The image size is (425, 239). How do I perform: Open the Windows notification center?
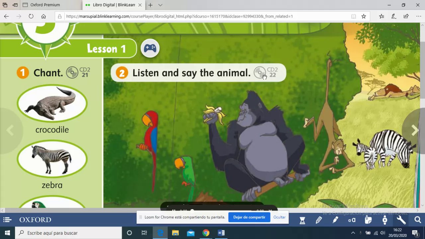coord(415,233)
